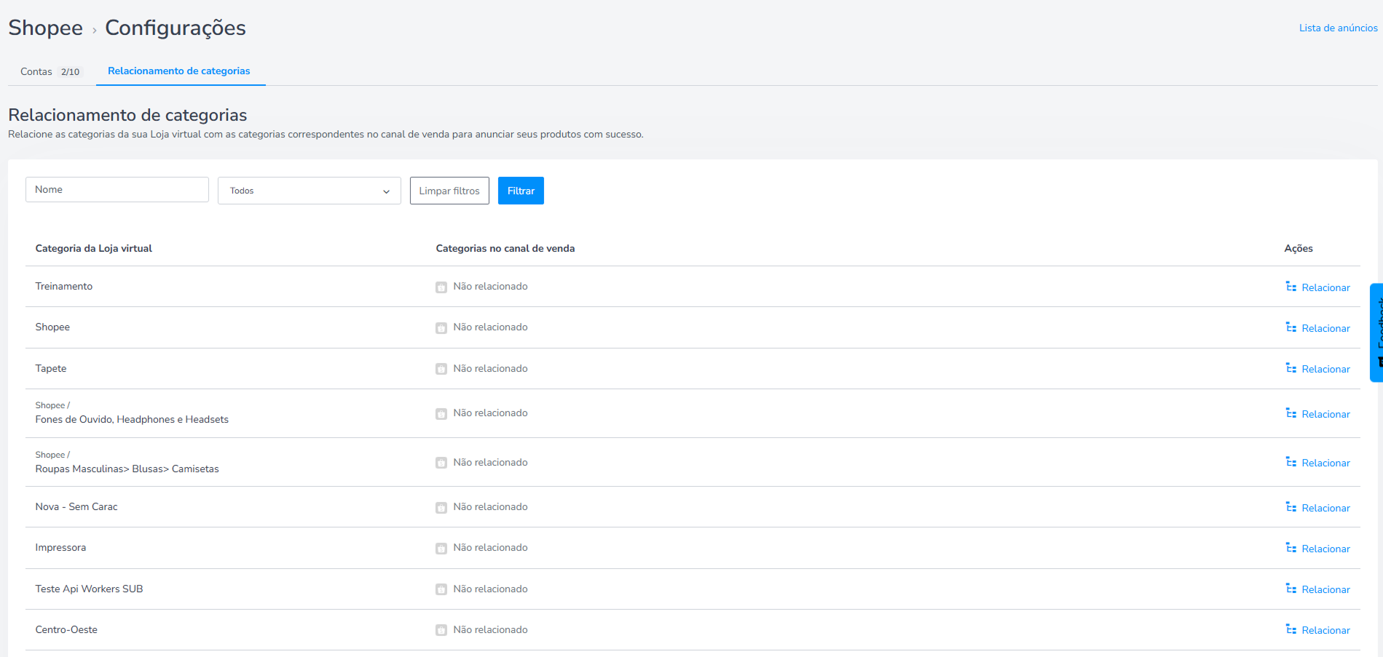Viewport: 1383px width, 657px height.
Task: Click 'Não relacionado' text in the Treinamento row
Action: (x=491, y=286)
